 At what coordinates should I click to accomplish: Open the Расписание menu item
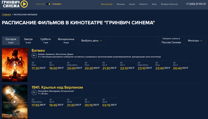(107, 4)
